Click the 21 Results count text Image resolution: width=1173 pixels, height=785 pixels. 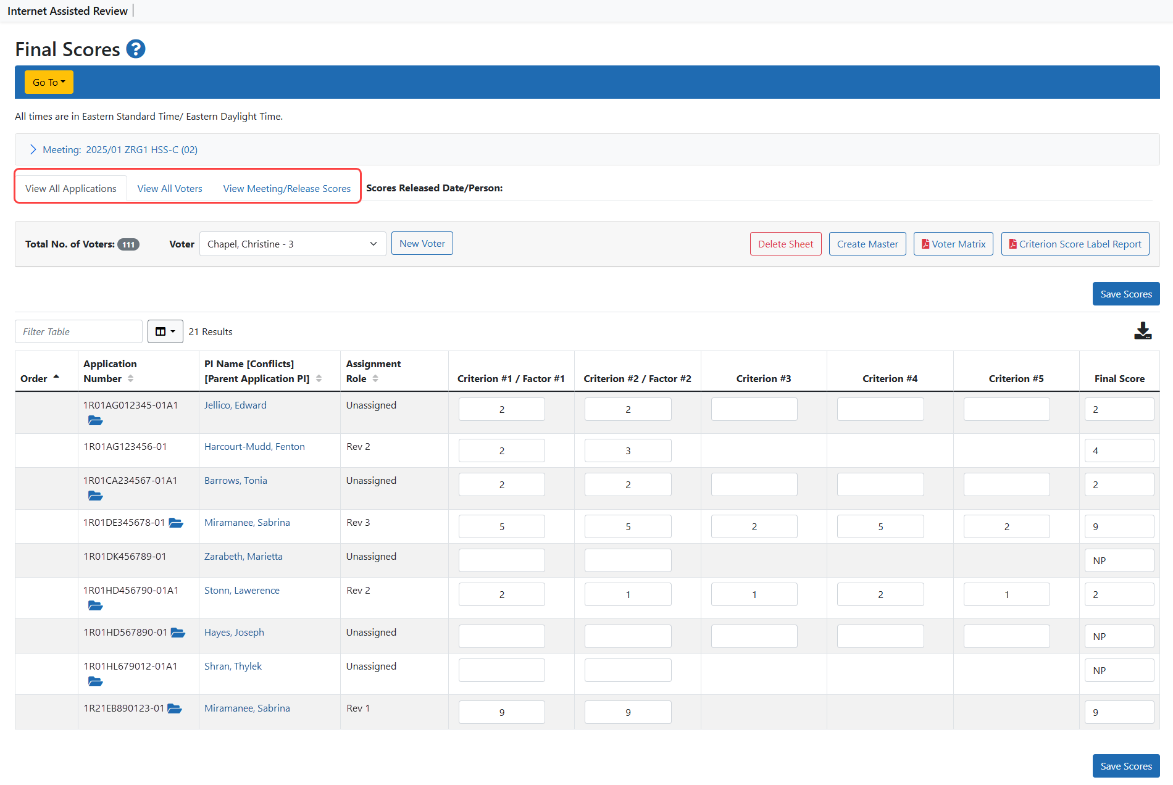(x=211, y=331)
